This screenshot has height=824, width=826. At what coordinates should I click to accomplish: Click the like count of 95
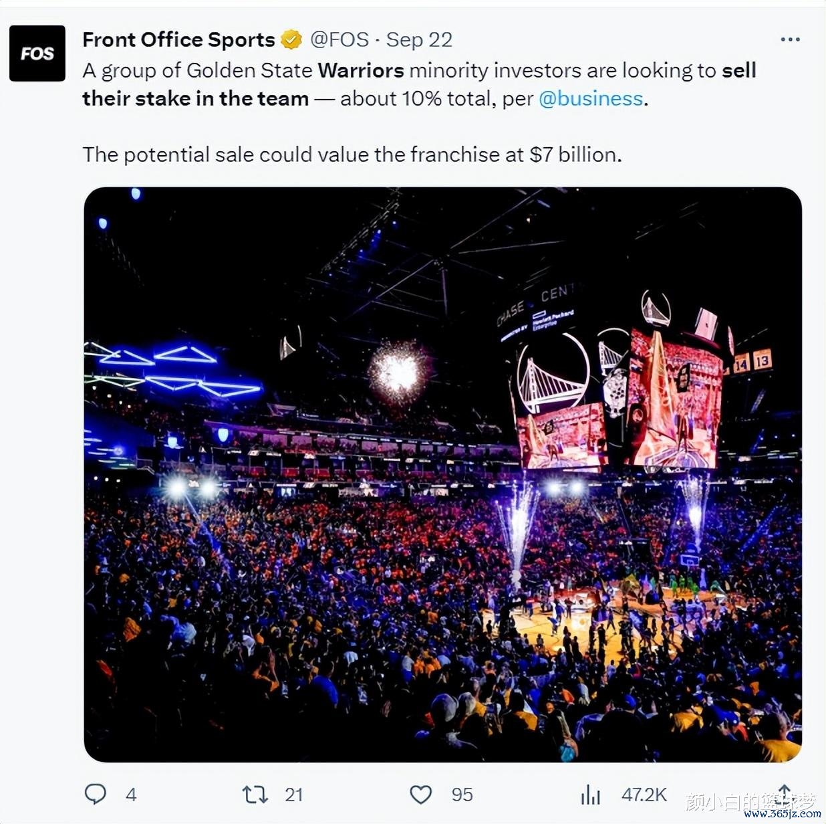pyautogui.click(x=462, y=795)
